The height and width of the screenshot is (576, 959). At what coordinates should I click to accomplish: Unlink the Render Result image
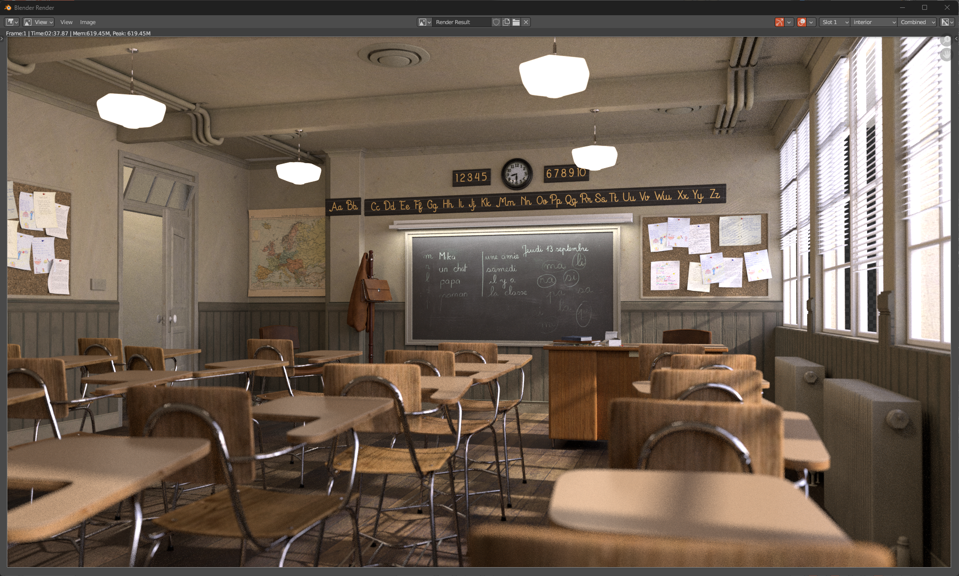pyautogui.click(x=526, y=22)
